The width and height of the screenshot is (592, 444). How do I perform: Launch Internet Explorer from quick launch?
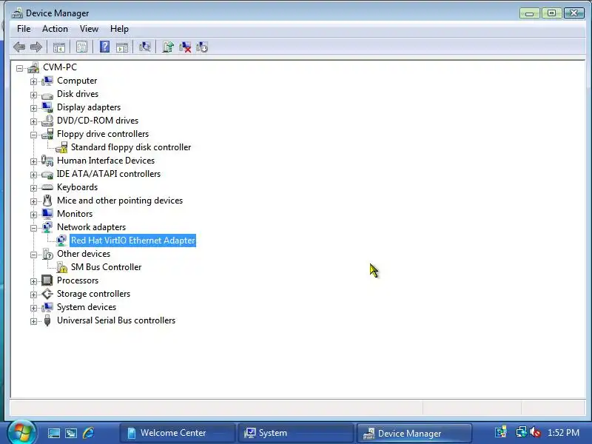[89, 433]
